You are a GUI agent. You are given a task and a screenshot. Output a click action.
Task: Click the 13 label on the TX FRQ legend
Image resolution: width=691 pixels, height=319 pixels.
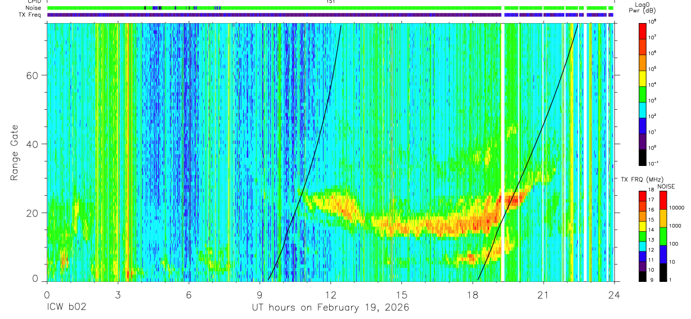point(651,240)
